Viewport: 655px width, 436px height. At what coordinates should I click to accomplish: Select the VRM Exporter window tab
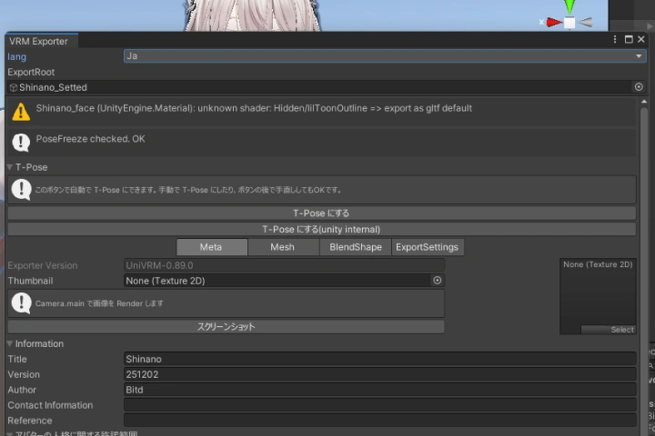coord(41,41)
